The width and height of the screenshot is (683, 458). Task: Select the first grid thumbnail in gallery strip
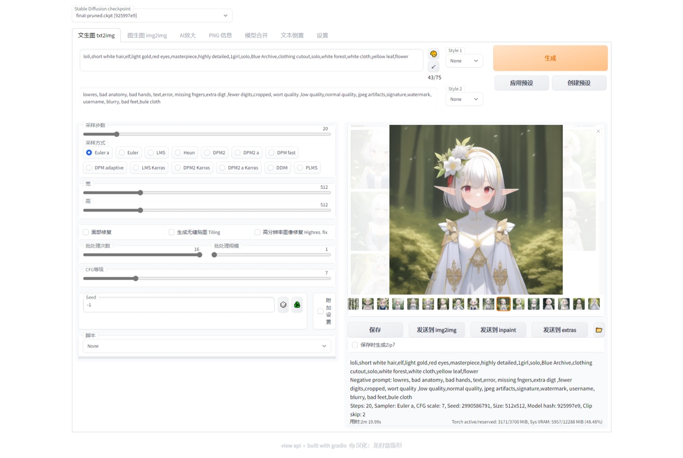(x=353, y=304)
